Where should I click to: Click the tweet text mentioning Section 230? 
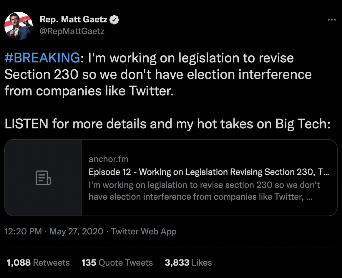158,75
